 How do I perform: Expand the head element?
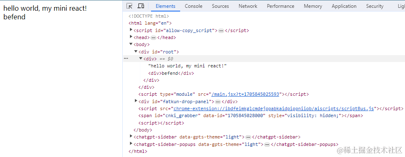(x=131, y=37)
